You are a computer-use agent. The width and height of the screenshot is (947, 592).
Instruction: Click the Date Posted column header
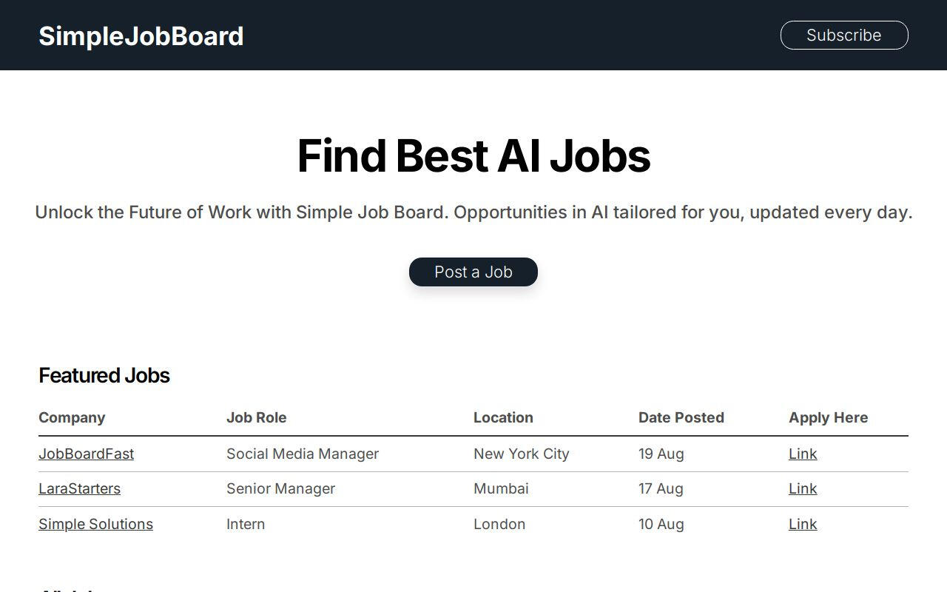click(681, 417)
